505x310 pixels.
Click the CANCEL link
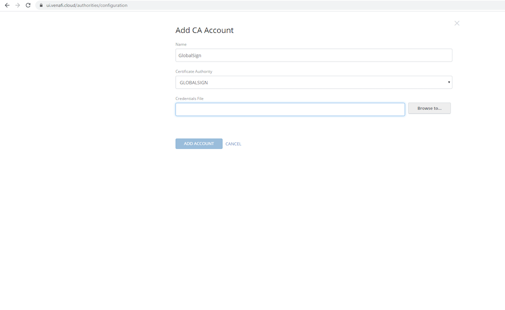pos(233,144)
